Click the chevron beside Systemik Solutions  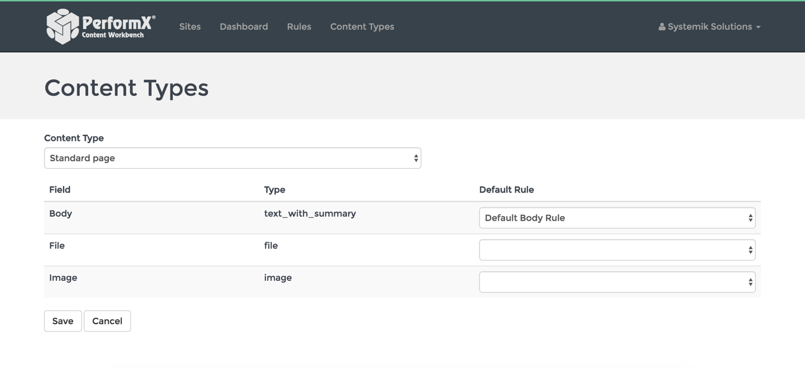click(x=758, y=26)
